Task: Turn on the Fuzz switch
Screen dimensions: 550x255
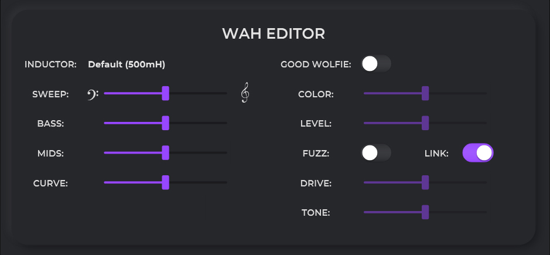Action: click(376, 153)
